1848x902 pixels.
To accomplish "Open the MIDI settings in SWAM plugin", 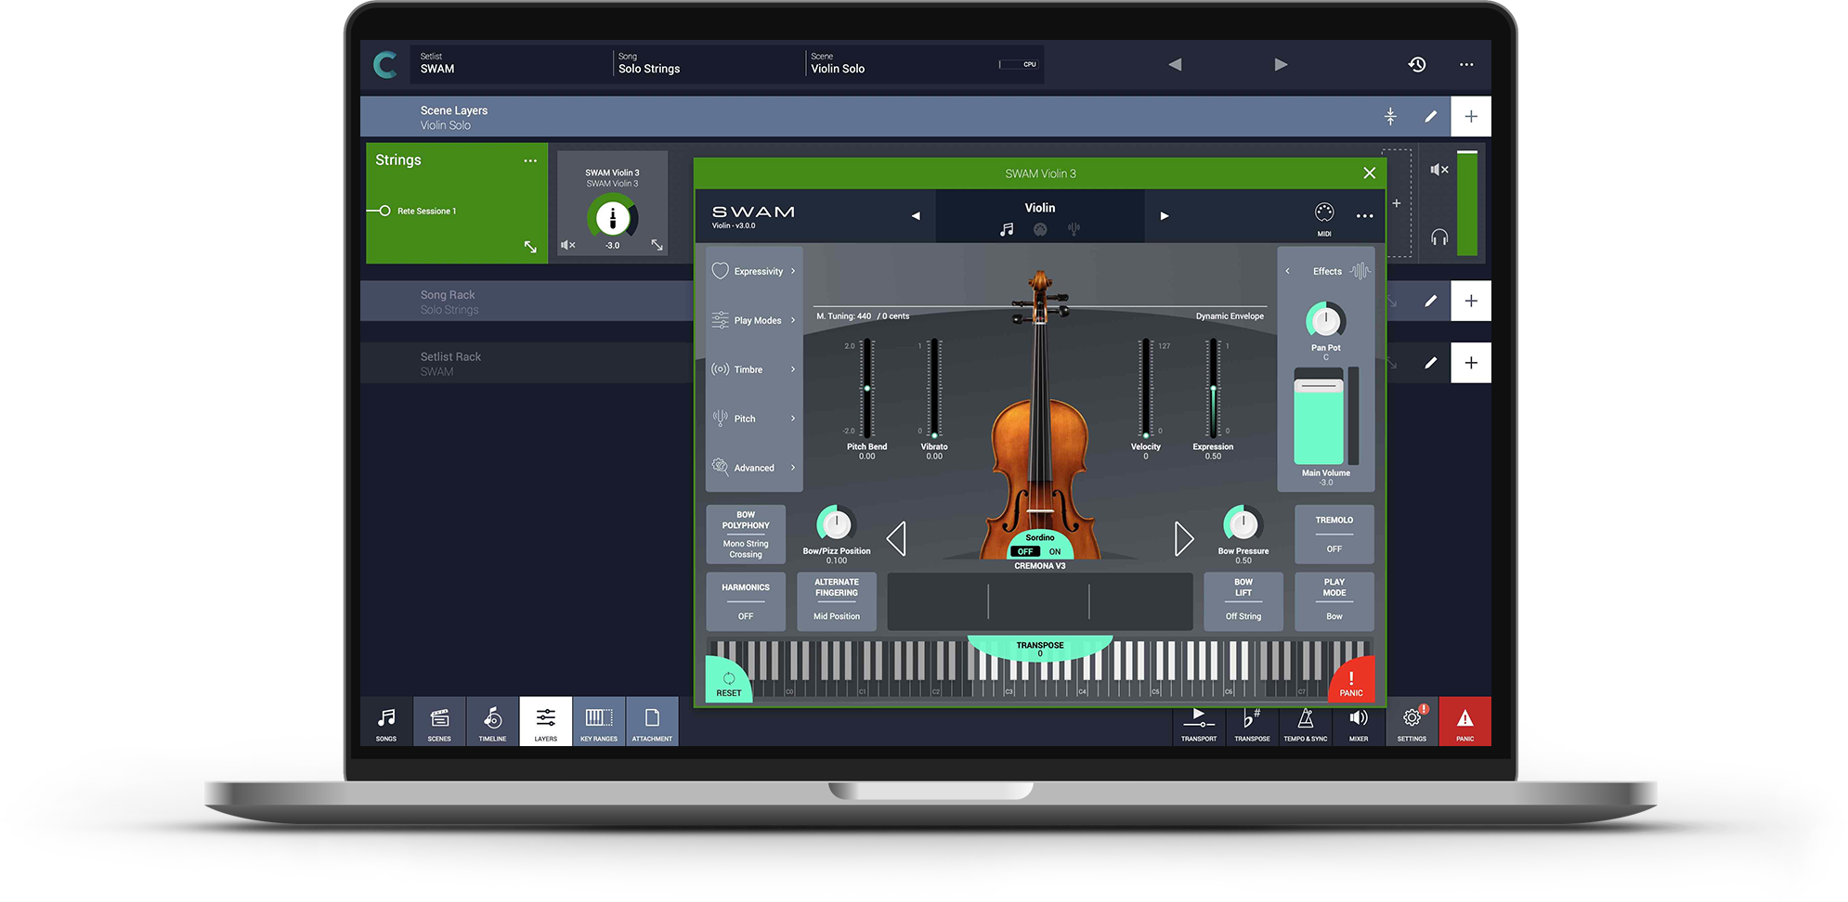I will 1324,217.
